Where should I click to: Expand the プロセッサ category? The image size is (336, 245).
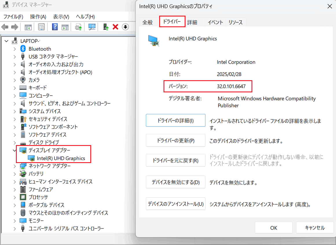point(14,197)
